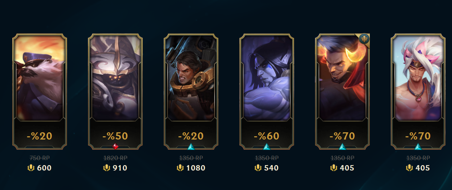This screenshot has width=452, height=190.
Task: Click the teal gem under the 1080 RP card
Action: pyautogui.click(x=191, y=146)
